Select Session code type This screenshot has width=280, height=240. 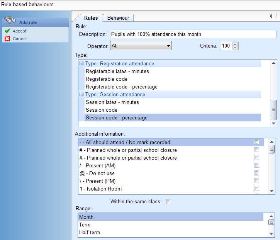click(173, 110)
